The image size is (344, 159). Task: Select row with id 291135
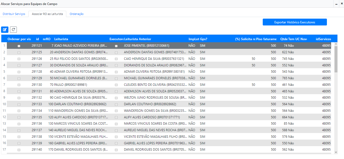pyautogui.click(x=37, y=117)
